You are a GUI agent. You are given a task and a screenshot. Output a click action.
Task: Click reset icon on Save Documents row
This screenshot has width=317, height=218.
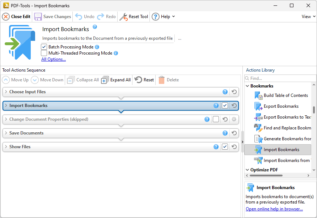click(x=234, y=133)
